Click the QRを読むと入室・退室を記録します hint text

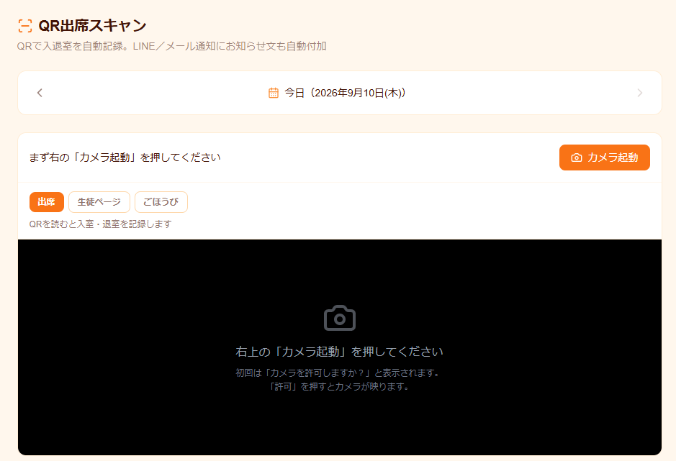[101, 224]
